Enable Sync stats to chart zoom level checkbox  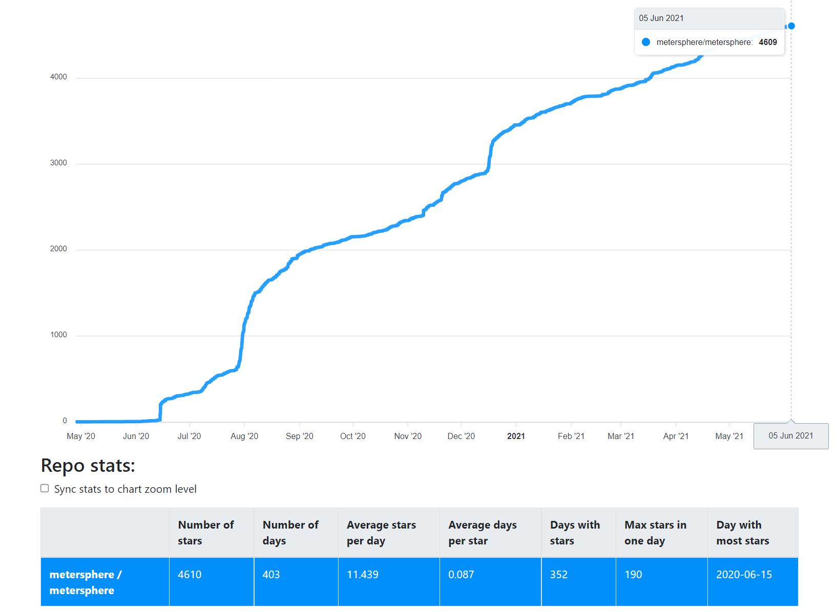point(45,489)
